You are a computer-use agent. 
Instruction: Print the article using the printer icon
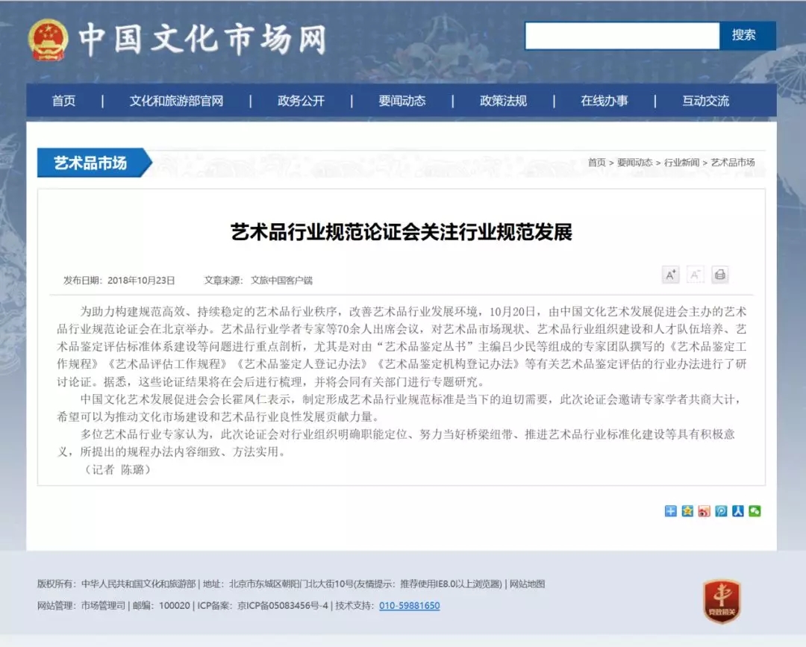719,275
